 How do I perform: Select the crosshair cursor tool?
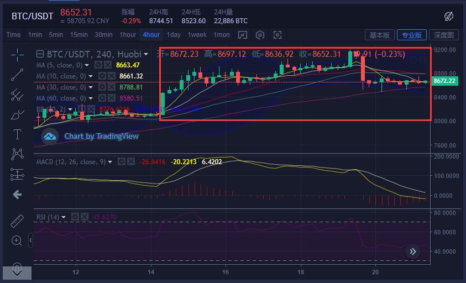click(17, 55)
